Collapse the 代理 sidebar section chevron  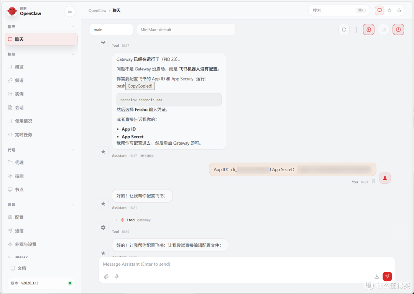(x=73, y=150)
